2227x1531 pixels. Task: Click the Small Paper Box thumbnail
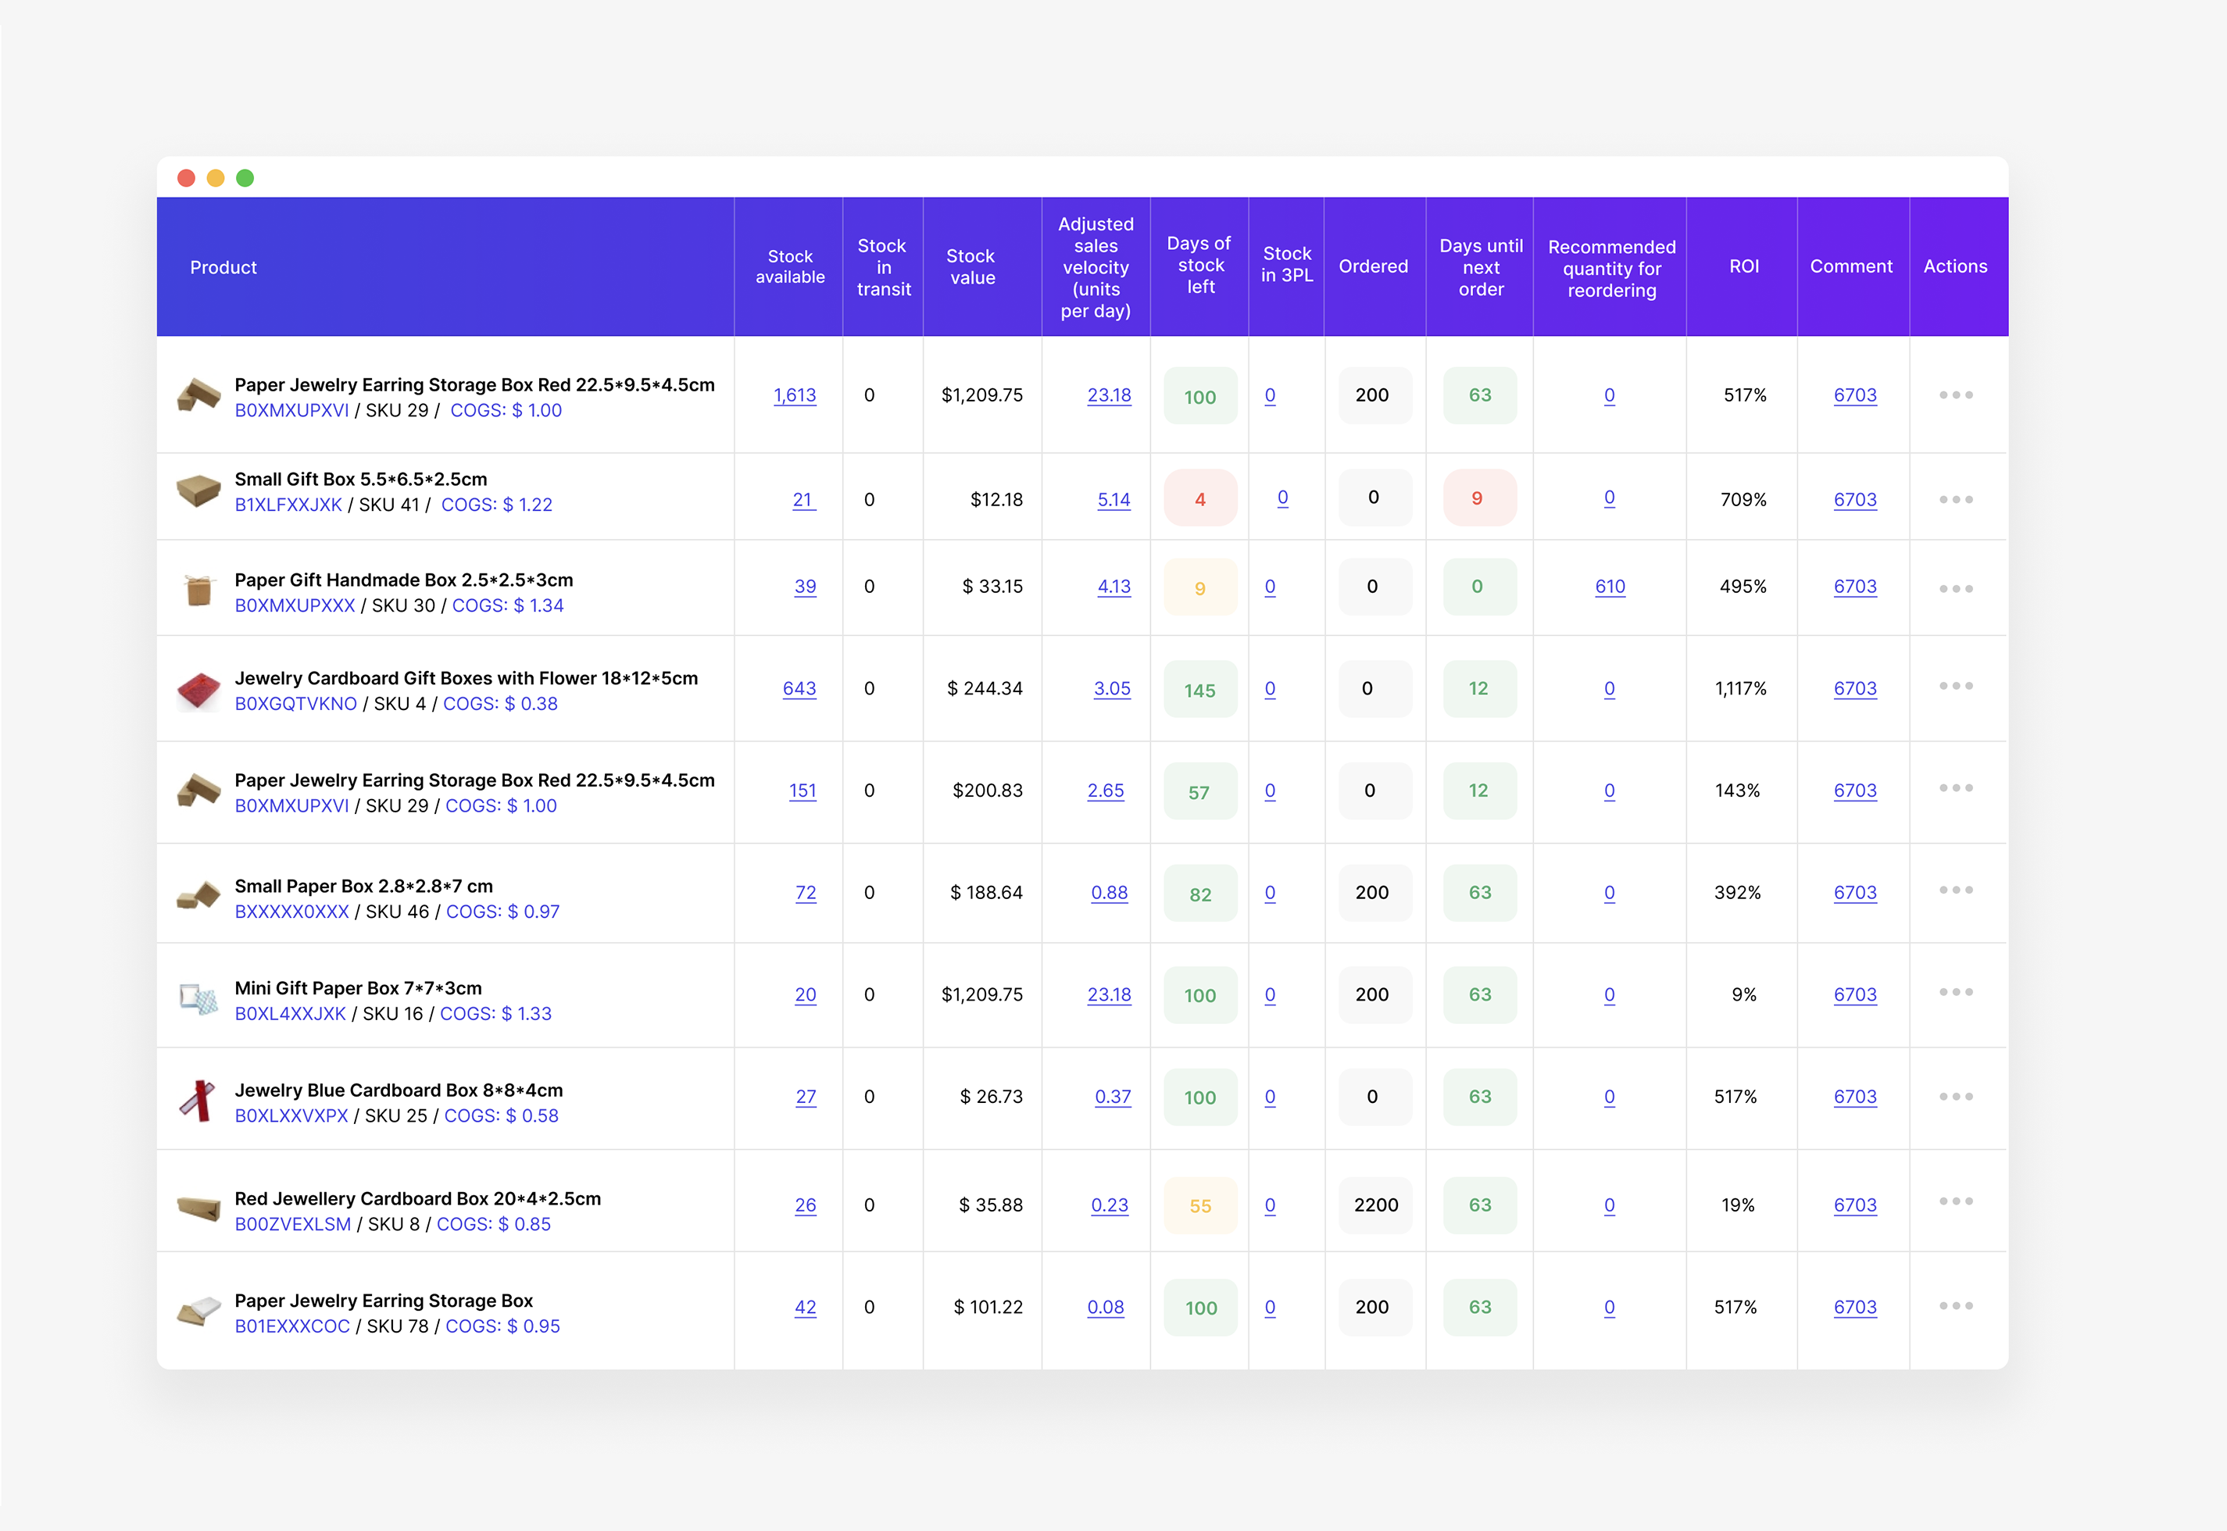coord(198,896)
